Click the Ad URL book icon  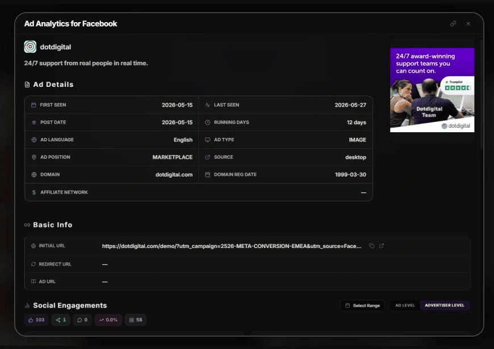[34, 281]
